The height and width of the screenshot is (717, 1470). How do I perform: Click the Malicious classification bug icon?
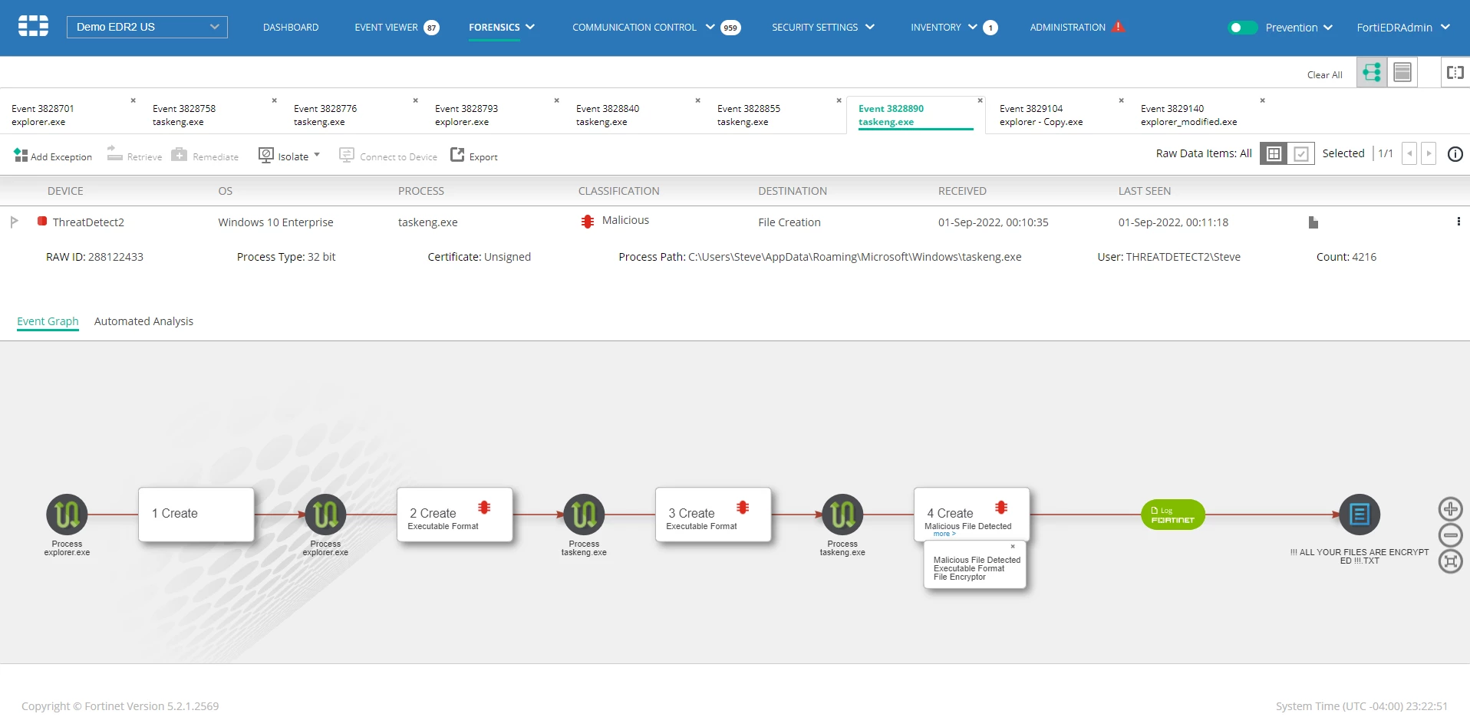588,222
